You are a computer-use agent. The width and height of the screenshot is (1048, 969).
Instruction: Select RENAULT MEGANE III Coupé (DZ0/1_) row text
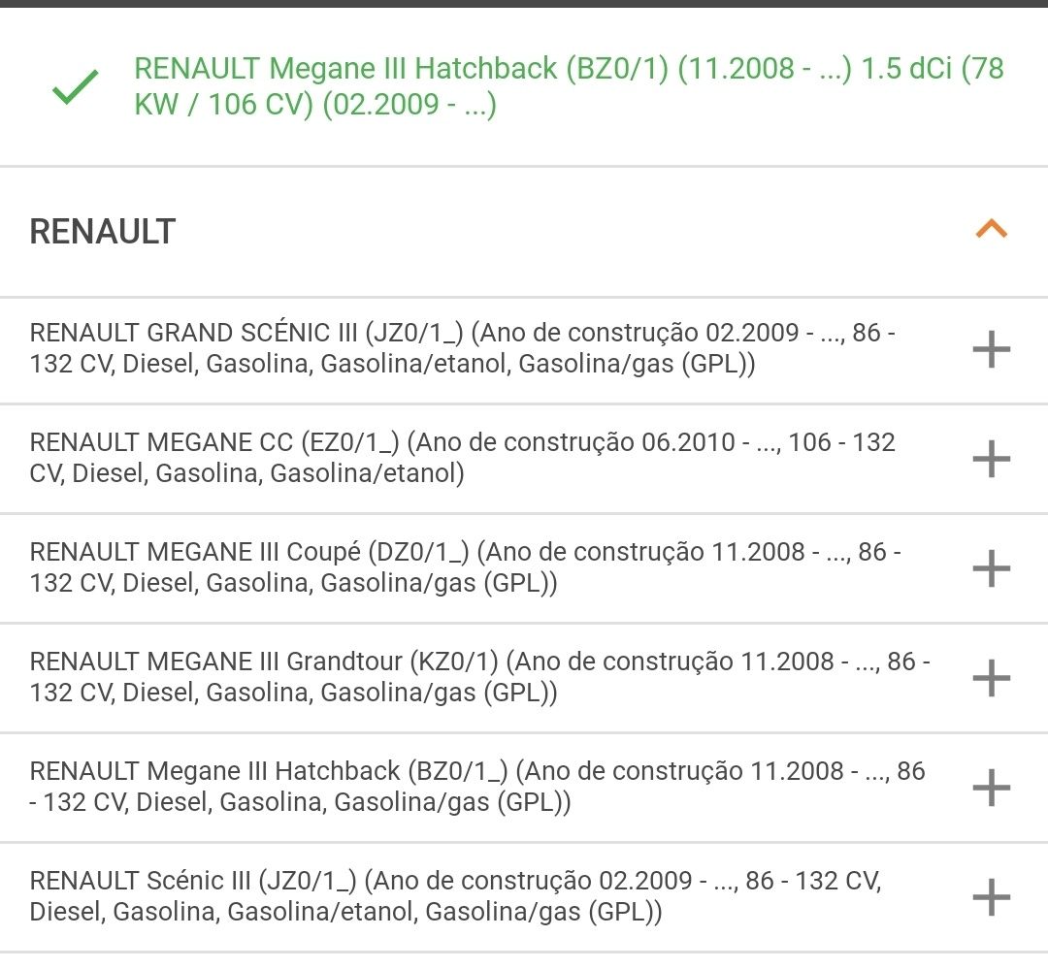(x=465, y=567)
